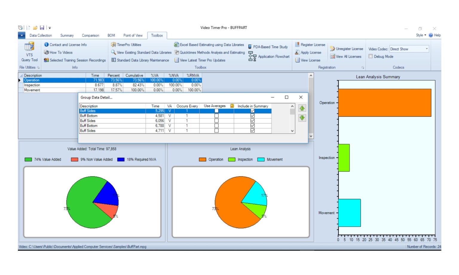Viewport: 459px width, 275px height.
Task: Open the Video Codec dropdown
Action: click(x=427, y=49)
